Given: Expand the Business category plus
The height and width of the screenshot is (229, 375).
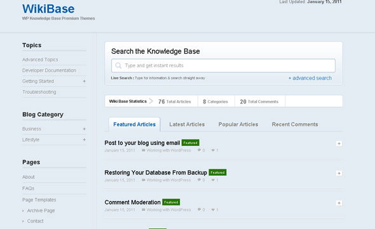Looking at the screenshot, I should tap(84, 129).
